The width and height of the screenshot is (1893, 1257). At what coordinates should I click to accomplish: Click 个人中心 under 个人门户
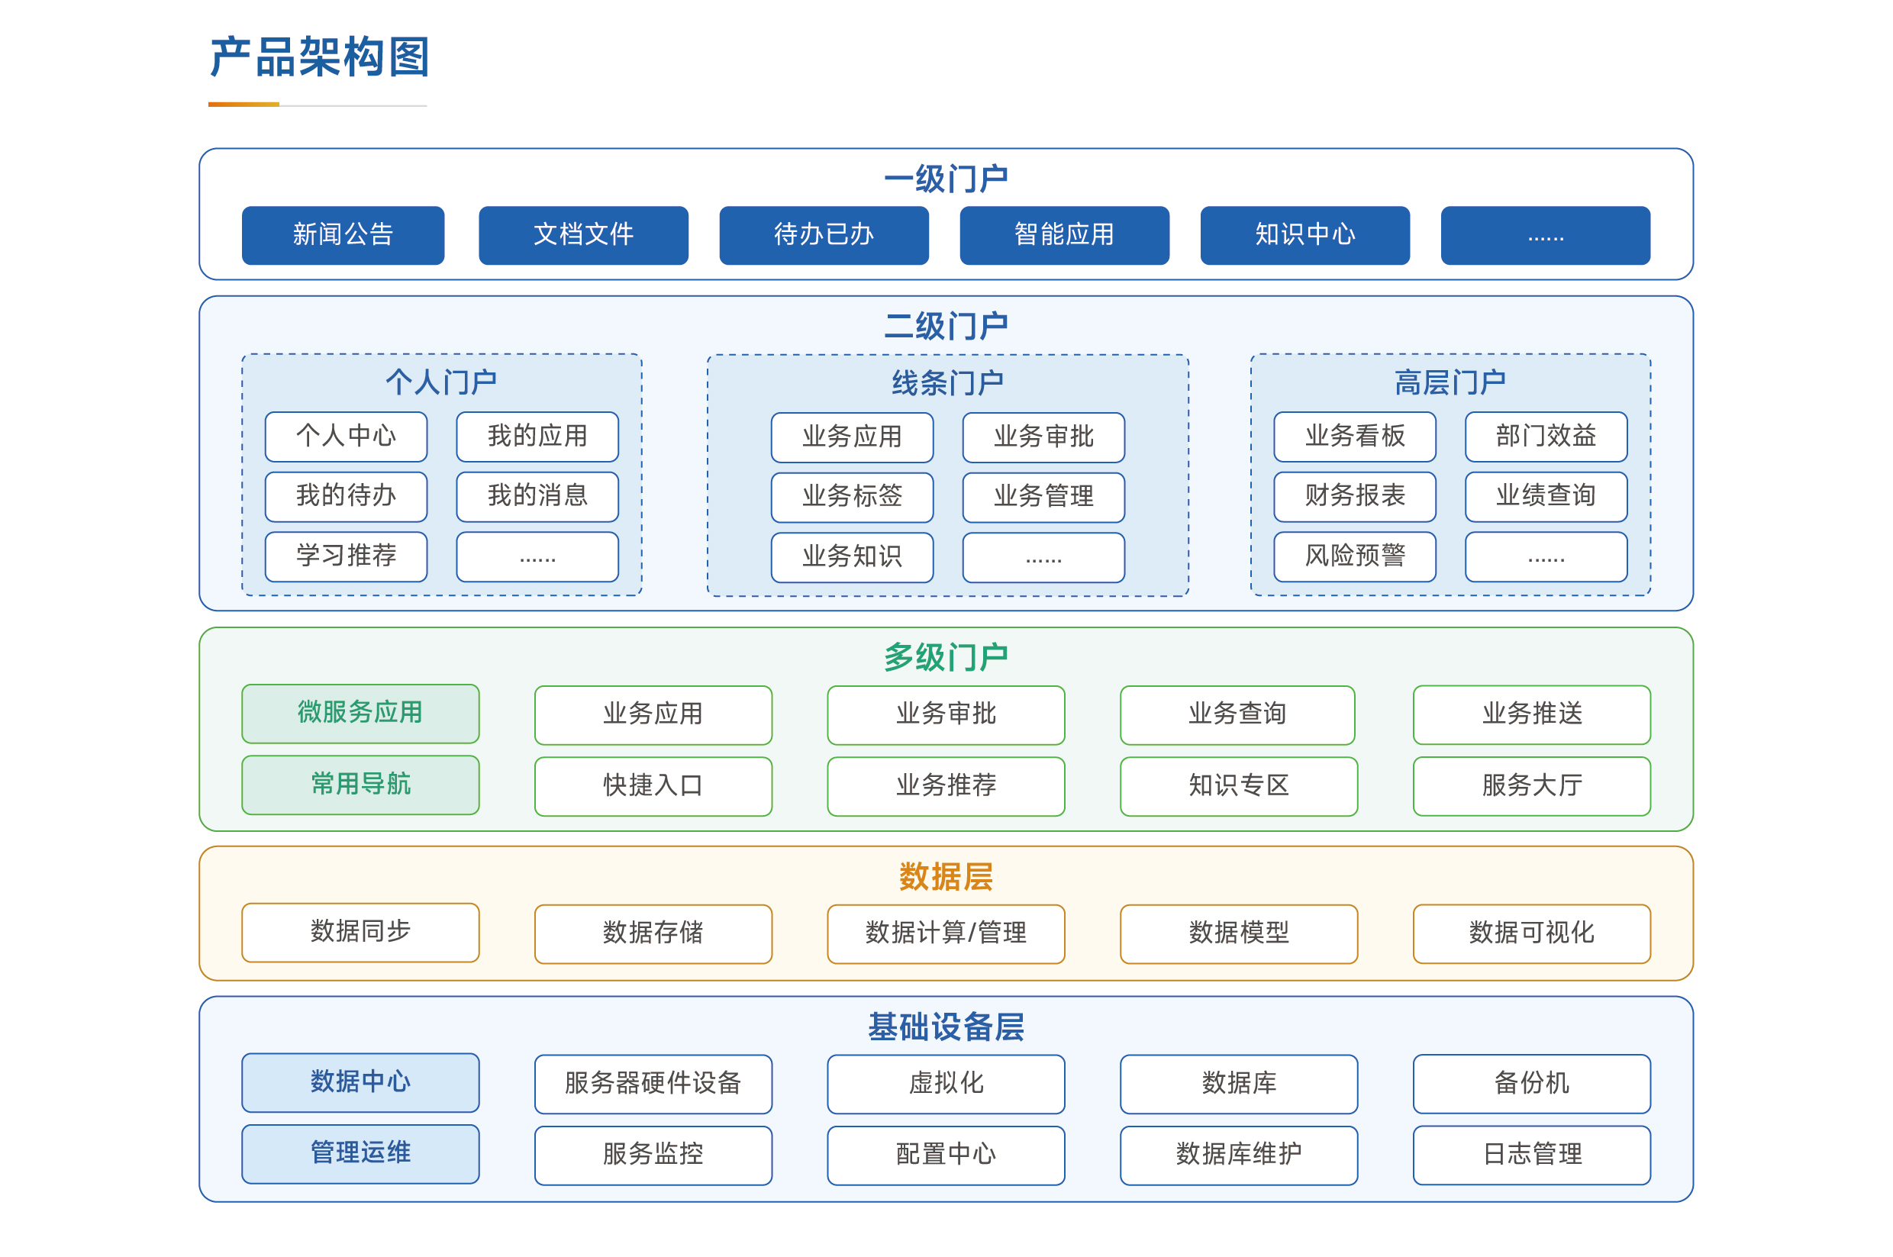[346, 436]
